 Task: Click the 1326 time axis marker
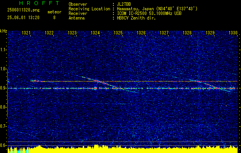point(141,33)
